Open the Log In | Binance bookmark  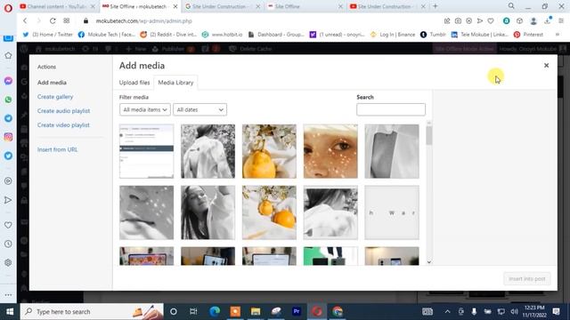point(393,35)
